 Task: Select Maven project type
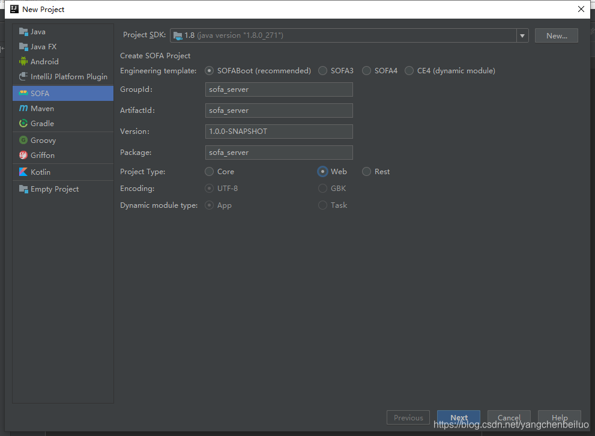tap(63, 109)
